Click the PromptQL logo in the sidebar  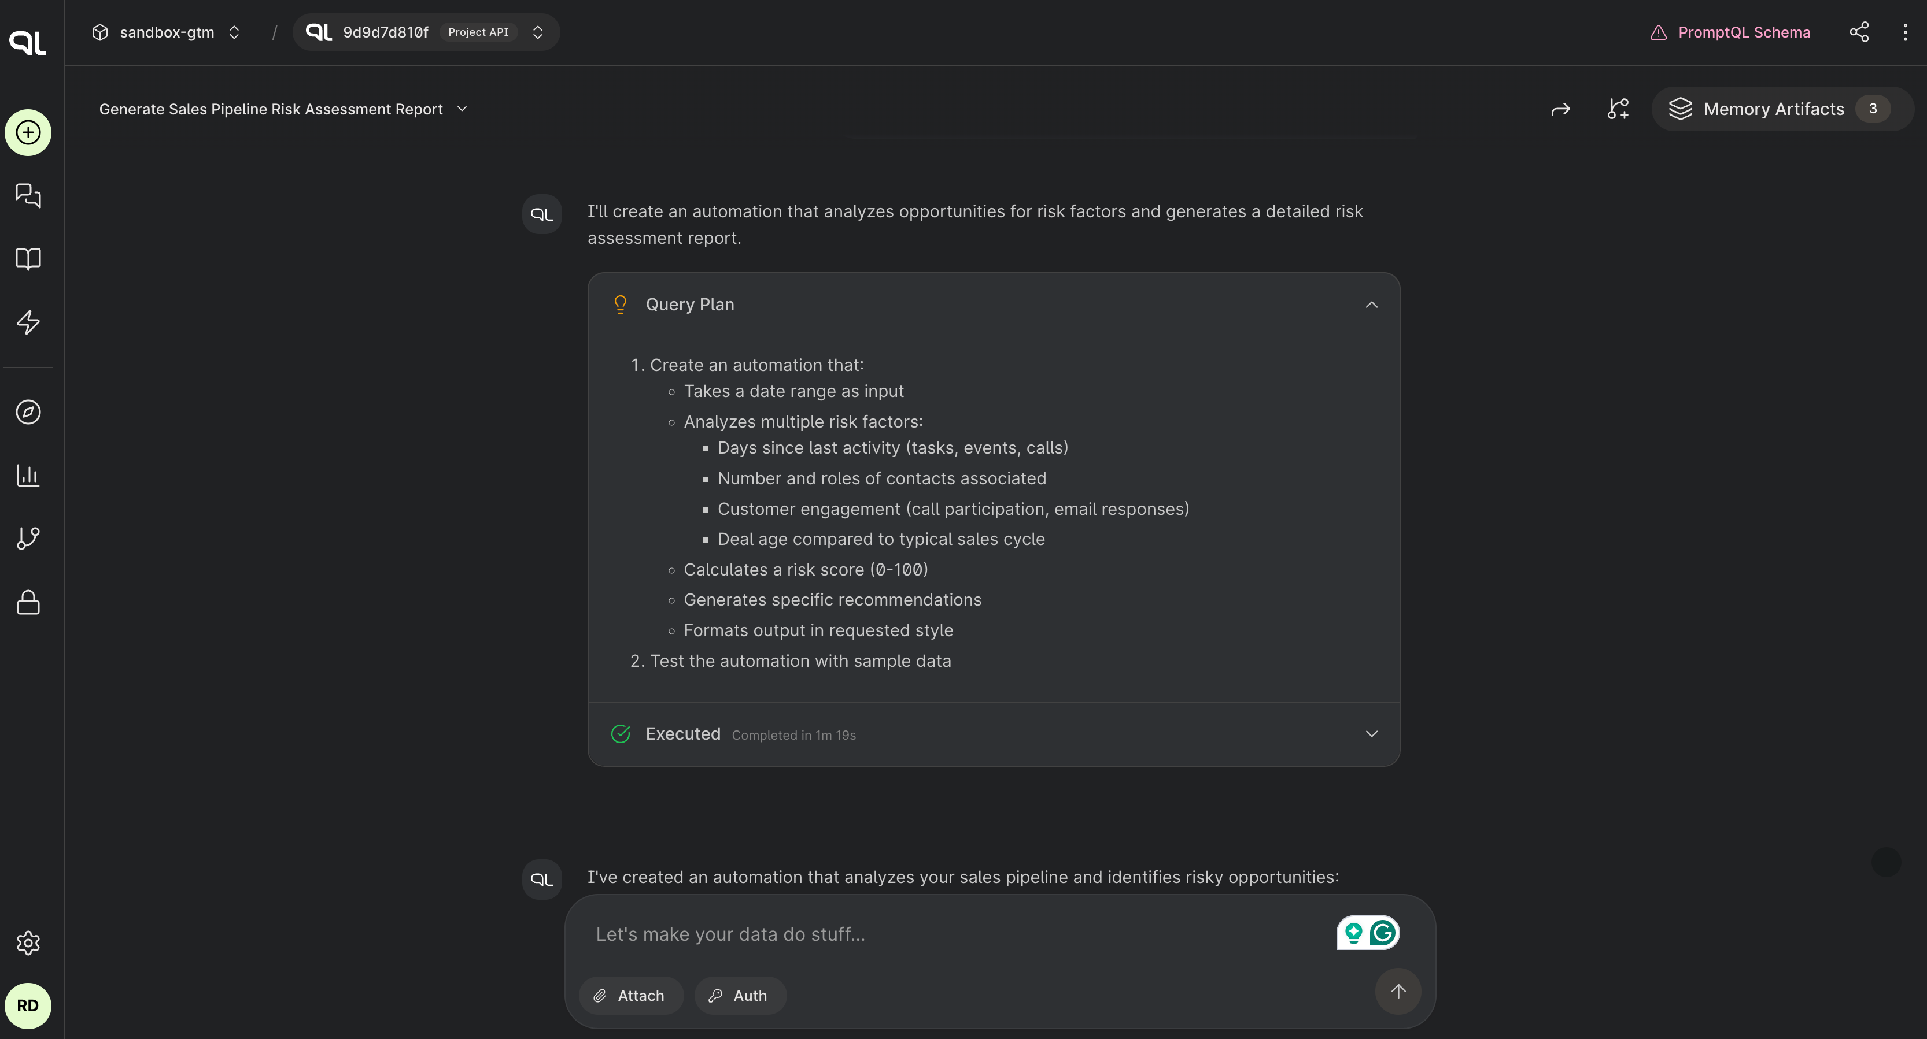[28, 43]
